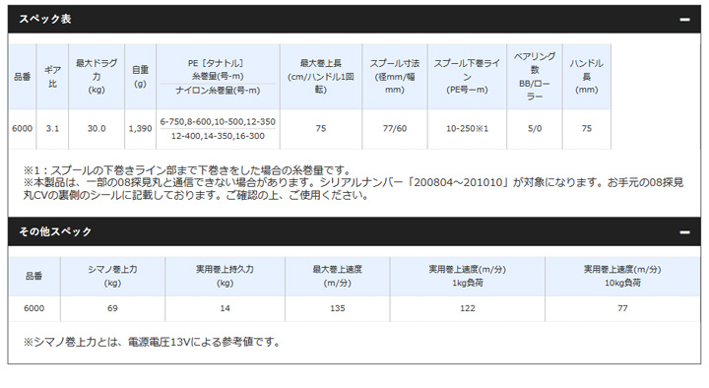Click PE line capacity 6-750,8-600,10-500,12-350
This screenshot has width=709, height=388.
pos(218,122)
